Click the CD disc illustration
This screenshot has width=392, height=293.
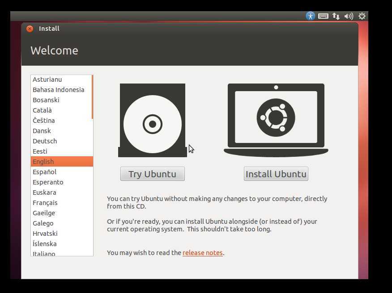point(153,120)
